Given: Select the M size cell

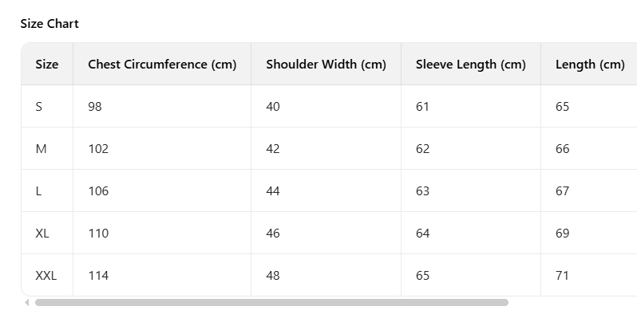Looking at the screenshot, I should point(41,148).
